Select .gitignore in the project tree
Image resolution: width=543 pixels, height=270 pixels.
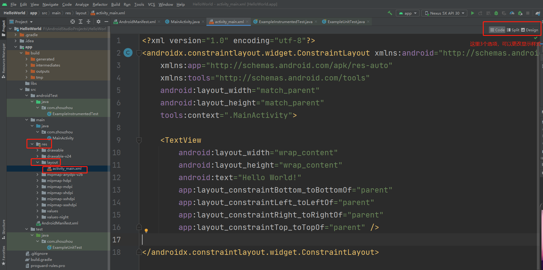point(39,254)
